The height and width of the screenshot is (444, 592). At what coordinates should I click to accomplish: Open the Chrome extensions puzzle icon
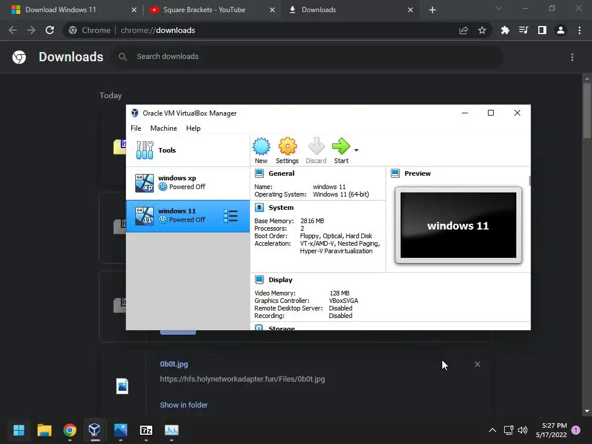pos(505,30)
